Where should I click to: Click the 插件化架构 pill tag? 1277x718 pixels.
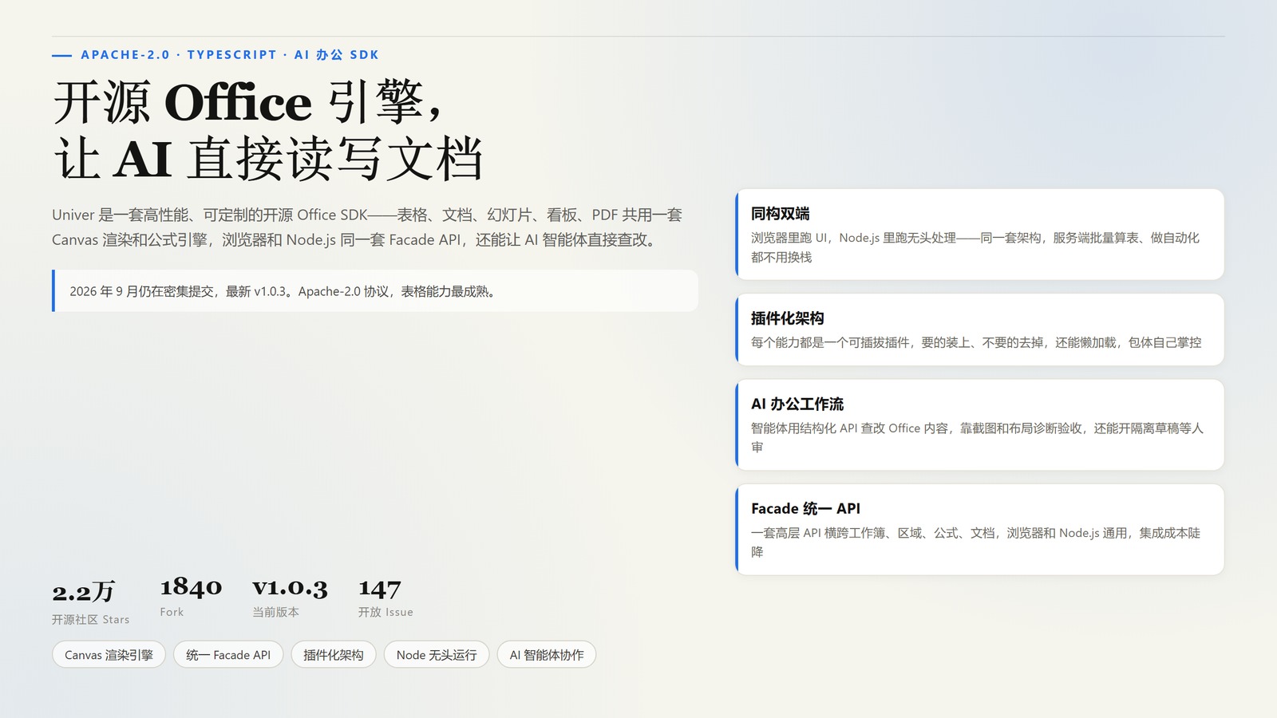(334, 654)
